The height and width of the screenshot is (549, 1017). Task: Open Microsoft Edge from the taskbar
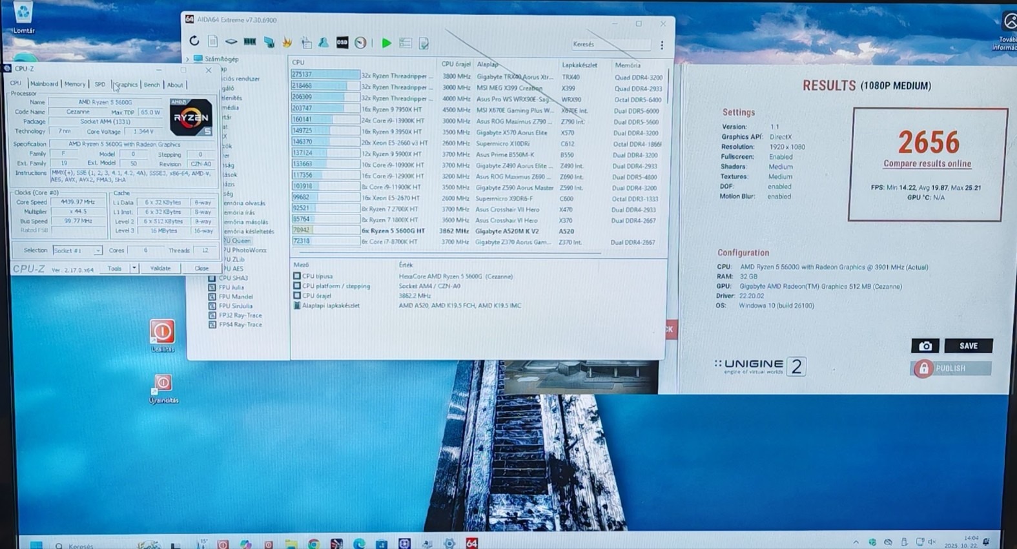coord(359,544)
